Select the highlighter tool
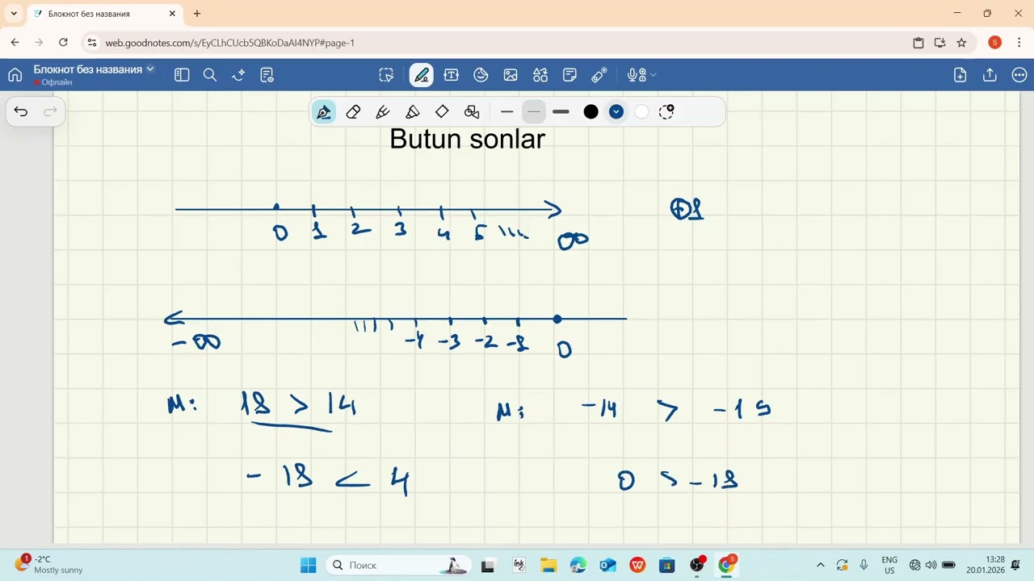Viewport: 1034px width, 581px height. (412, 112)
